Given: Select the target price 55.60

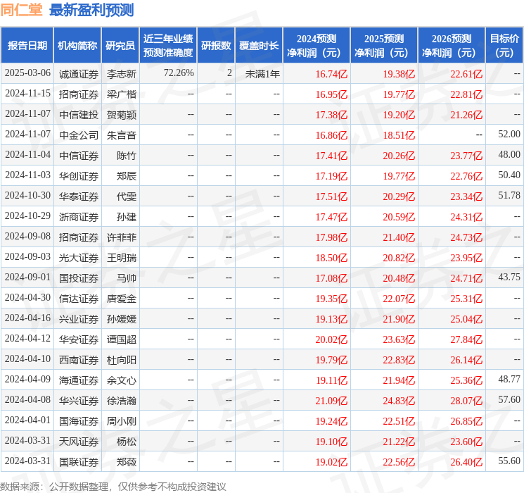Looking at the screenshot, I should click(x=509, y=461).
